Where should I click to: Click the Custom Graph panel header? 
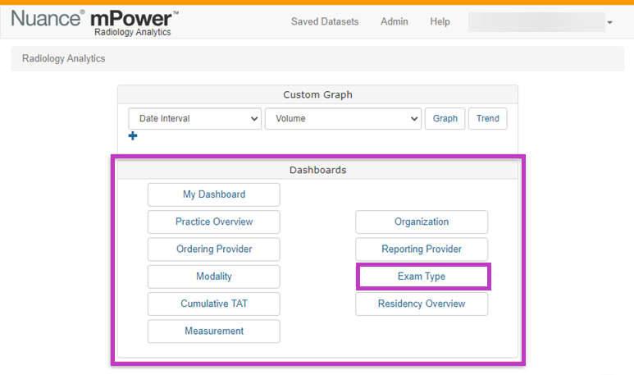point(317,94)
